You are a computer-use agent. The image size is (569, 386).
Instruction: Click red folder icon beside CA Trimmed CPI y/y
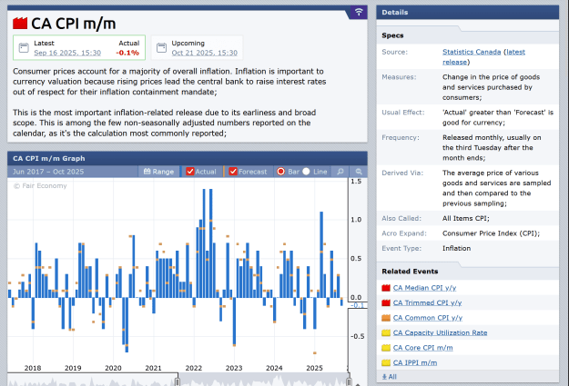point(386,302)
